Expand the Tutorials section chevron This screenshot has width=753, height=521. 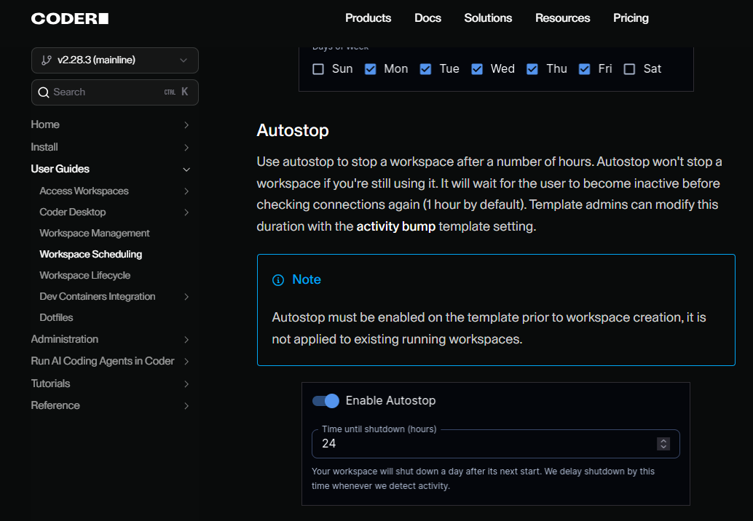tap(186, 384)
